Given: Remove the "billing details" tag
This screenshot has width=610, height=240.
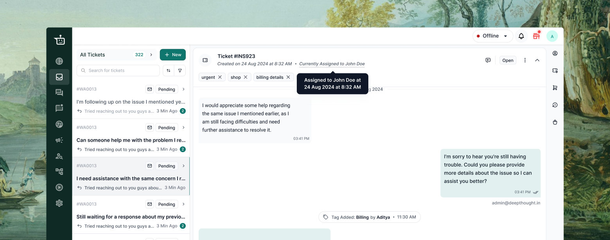Looking at the screenshot, I should 288,77.
